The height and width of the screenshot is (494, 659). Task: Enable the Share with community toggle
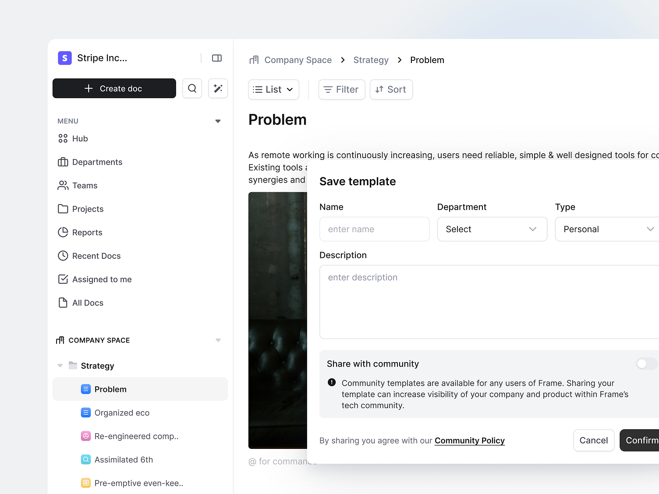[x=646, y=363]
